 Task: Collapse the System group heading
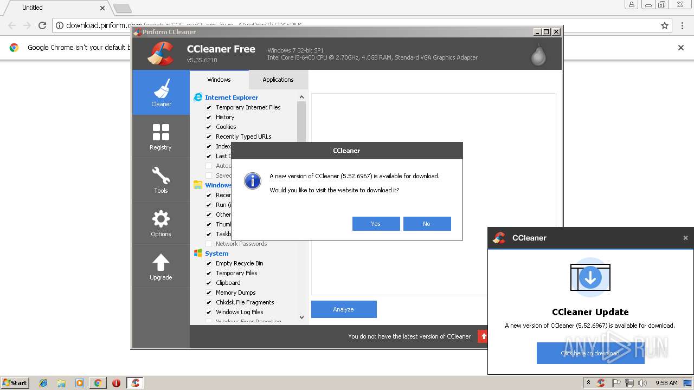tap(217, 253)
